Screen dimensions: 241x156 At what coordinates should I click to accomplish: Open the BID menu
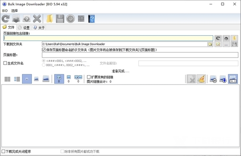5,10
